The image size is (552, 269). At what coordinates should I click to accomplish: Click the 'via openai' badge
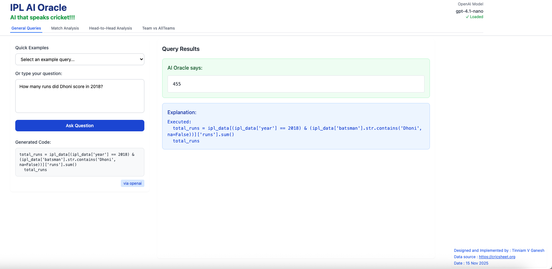pos(132,183)
